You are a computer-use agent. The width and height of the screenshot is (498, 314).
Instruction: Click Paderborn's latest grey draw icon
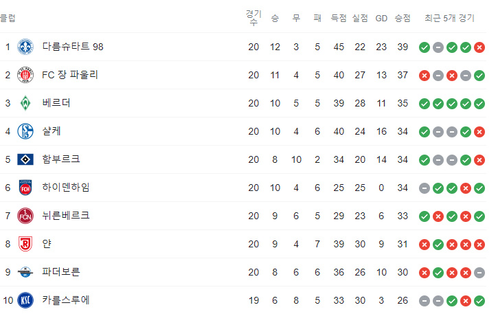[x=479, y=273]
